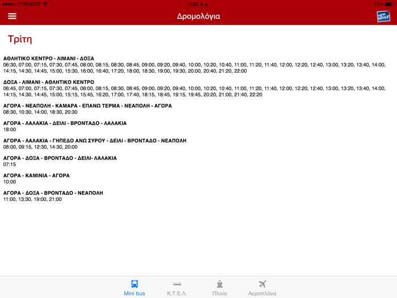Select route ΑΓΟΡΑ - ΔΟΞΑ - ΒΡΟΝΤΑΔΟ - ΝΕΑΠΟΛΗ
The image size is (397, 298).
53,193
